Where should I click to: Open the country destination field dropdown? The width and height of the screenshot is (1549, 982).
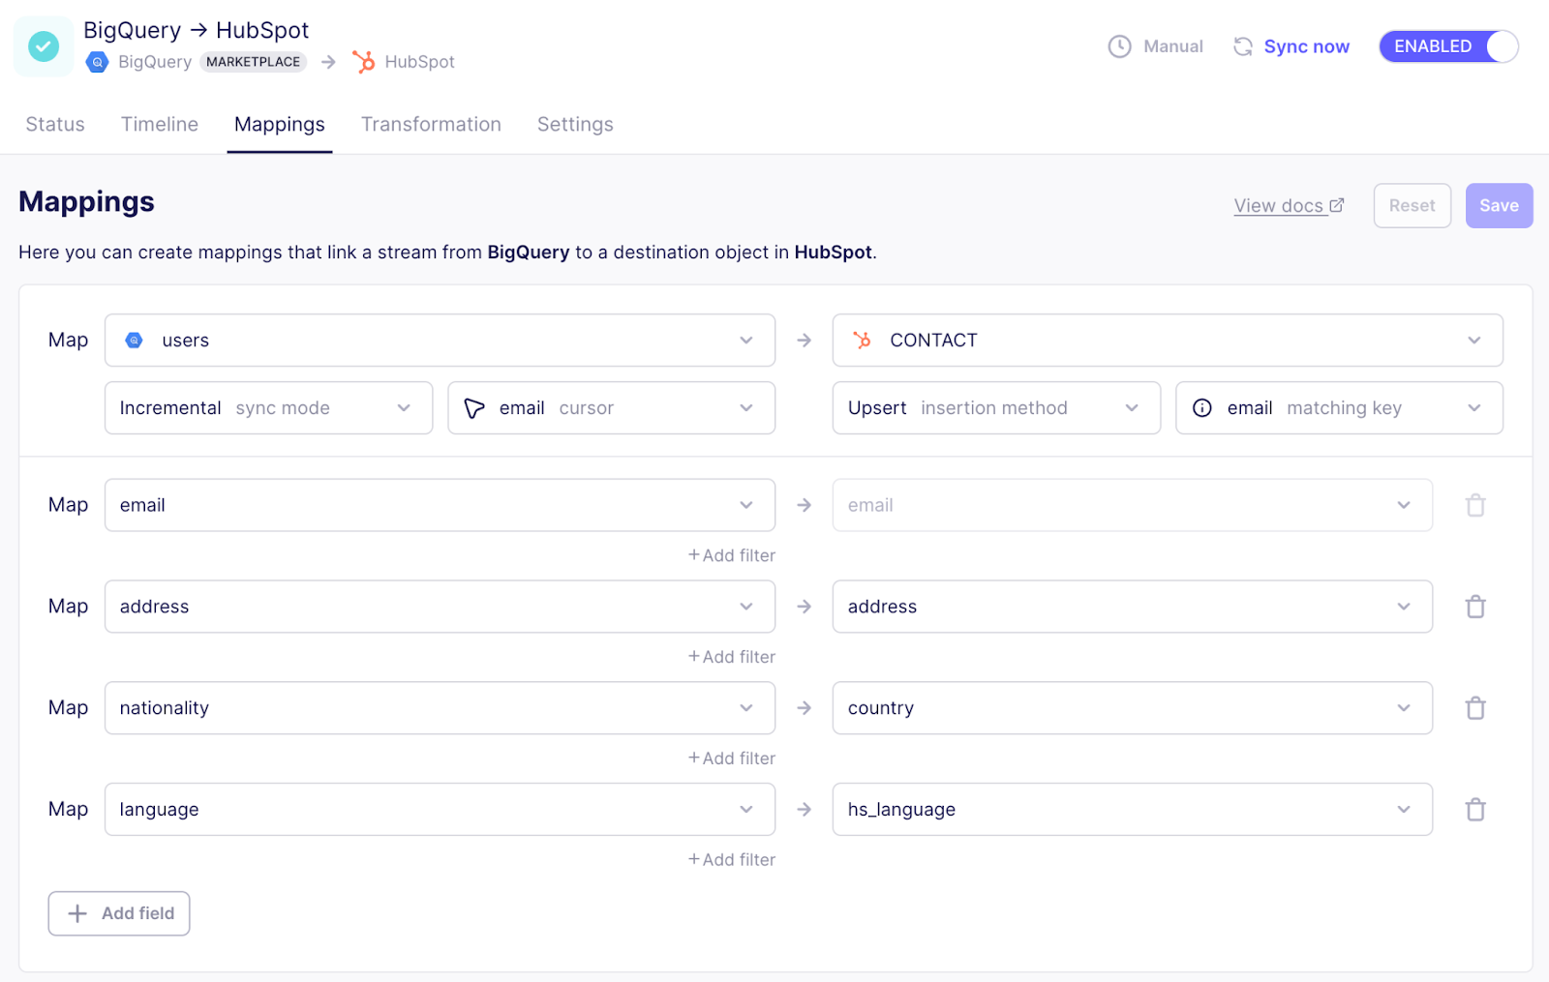(x=1132, y=708)
